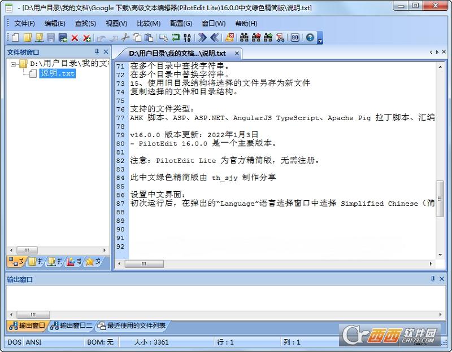Viewport: 452px width, 352px height.
Task: Click the editor vertical scrollbar thumb
Action: pyautogui.click(x=440, y=199)
